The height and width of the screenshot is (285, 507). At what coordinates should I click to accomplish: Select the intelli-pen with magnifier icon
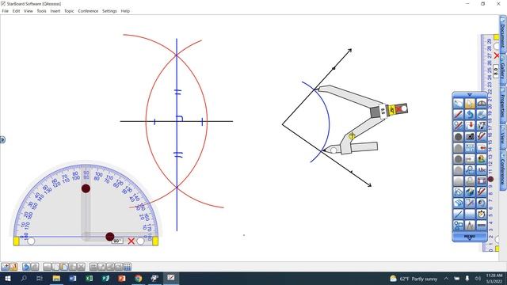pyautogui.click(x=458, y=126)
